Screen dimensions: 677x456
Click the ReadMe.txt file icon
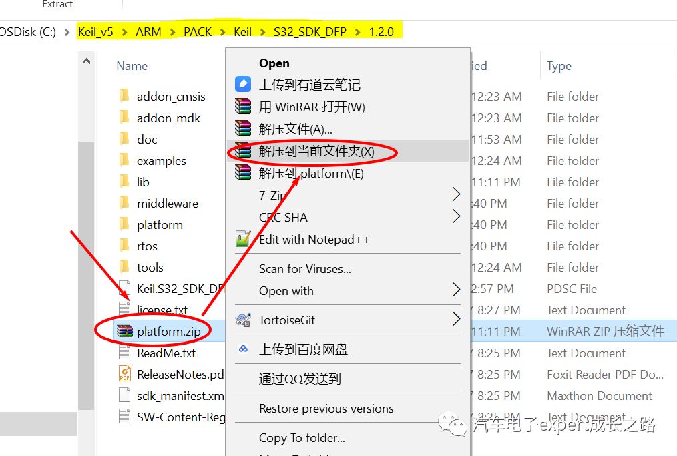124,353
